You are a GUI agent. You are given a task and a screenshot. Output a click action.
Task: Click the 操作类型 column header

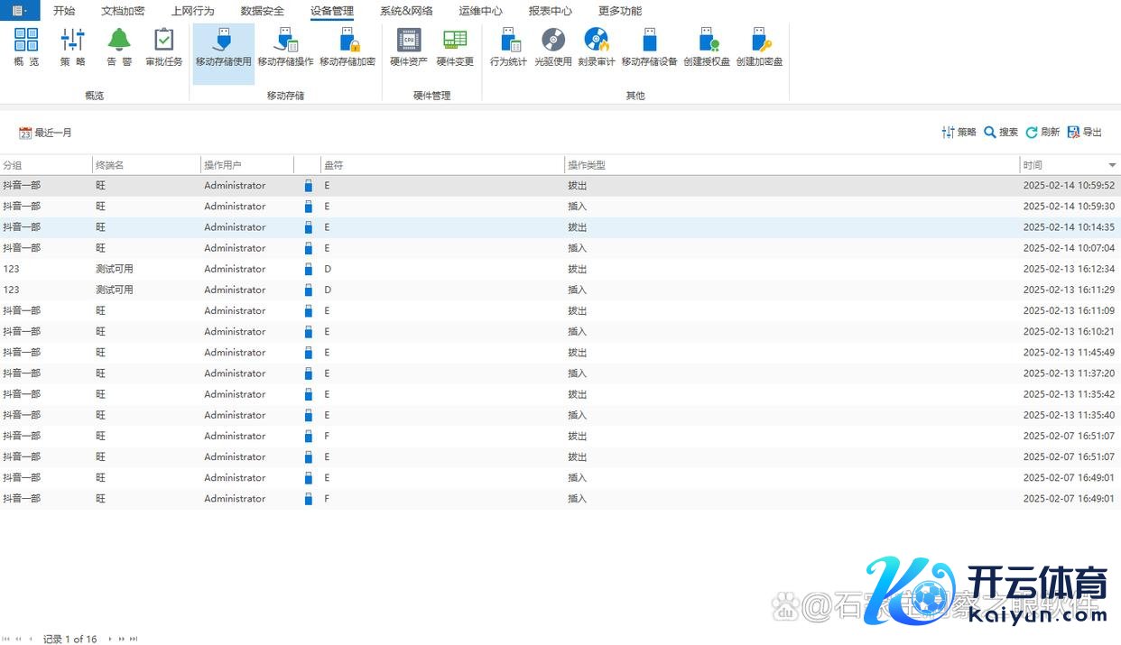coord(587,165)
